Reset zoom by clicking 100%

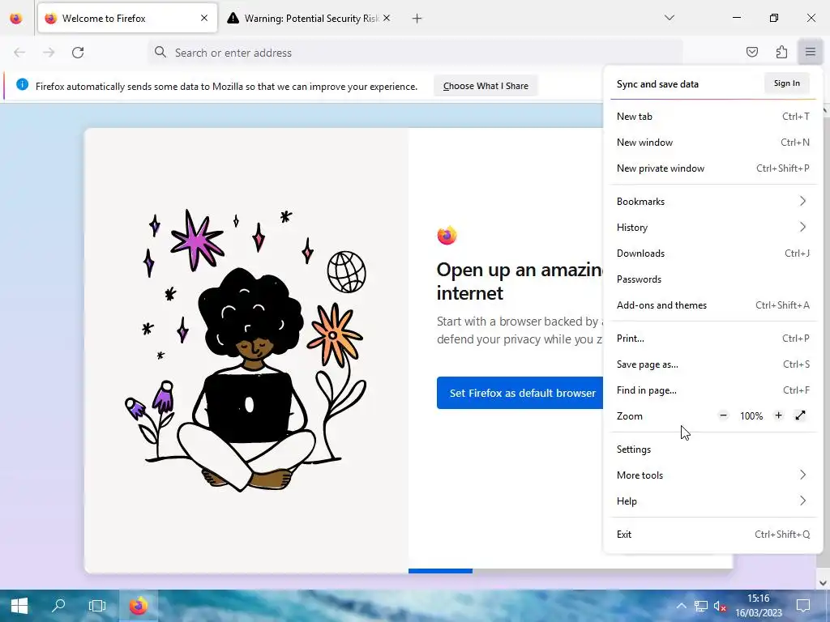(x=751, y=416)
